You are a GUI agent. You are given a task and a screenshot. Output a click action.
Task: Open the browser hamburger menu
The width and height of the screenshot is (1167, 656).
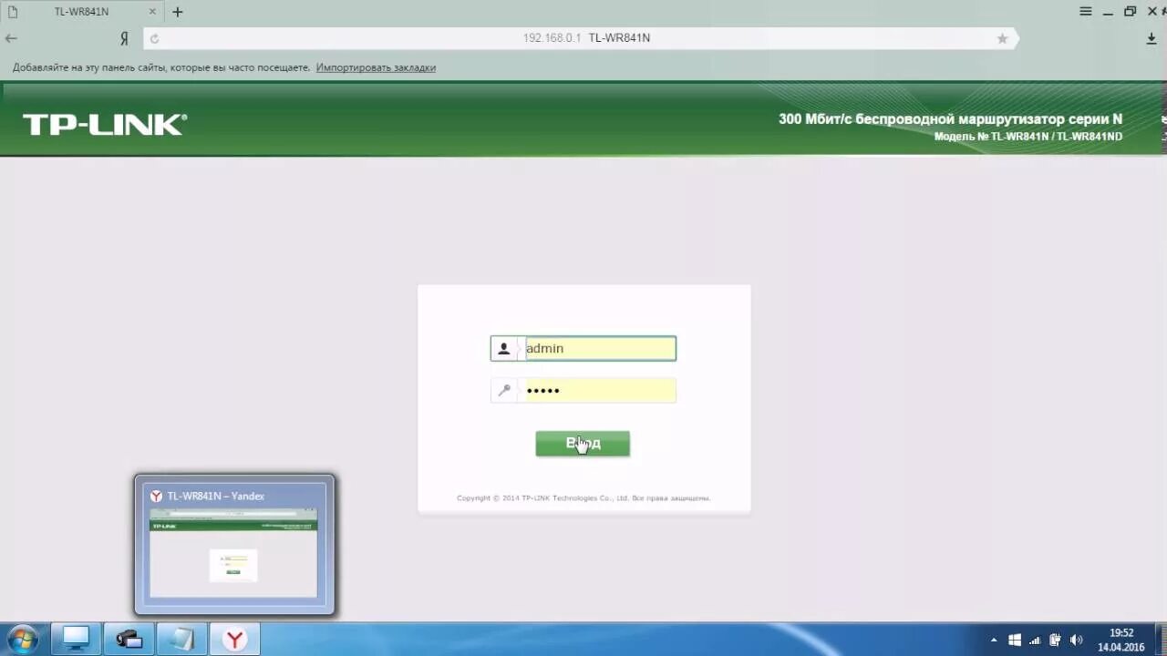(1085, 12)
